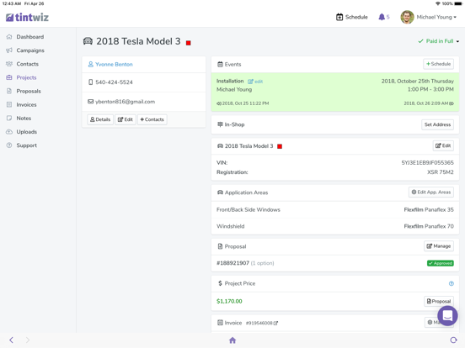Click Michael Young's profile avatar
This screenshot has height=348, width=465.
click(x=407, y=17)
